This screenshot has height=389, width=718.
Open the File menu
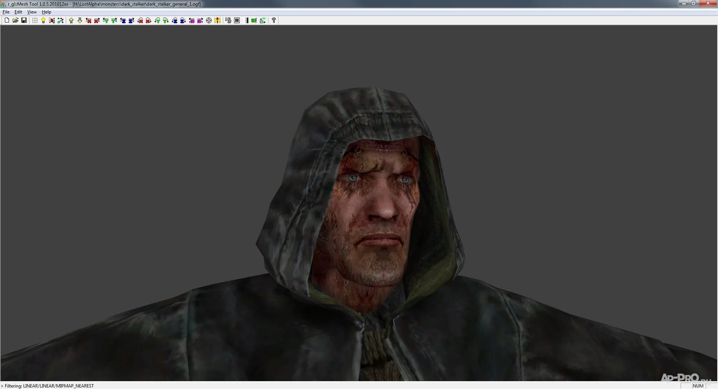pyautogui.click(x=6, y=12)
